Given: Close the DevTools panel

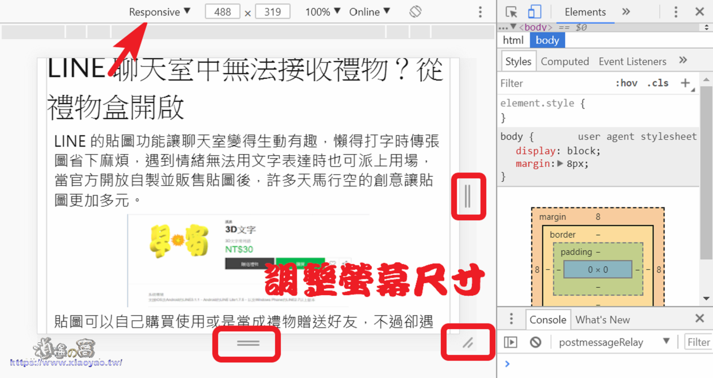Looking at the screenshot, I should (699, 12).
